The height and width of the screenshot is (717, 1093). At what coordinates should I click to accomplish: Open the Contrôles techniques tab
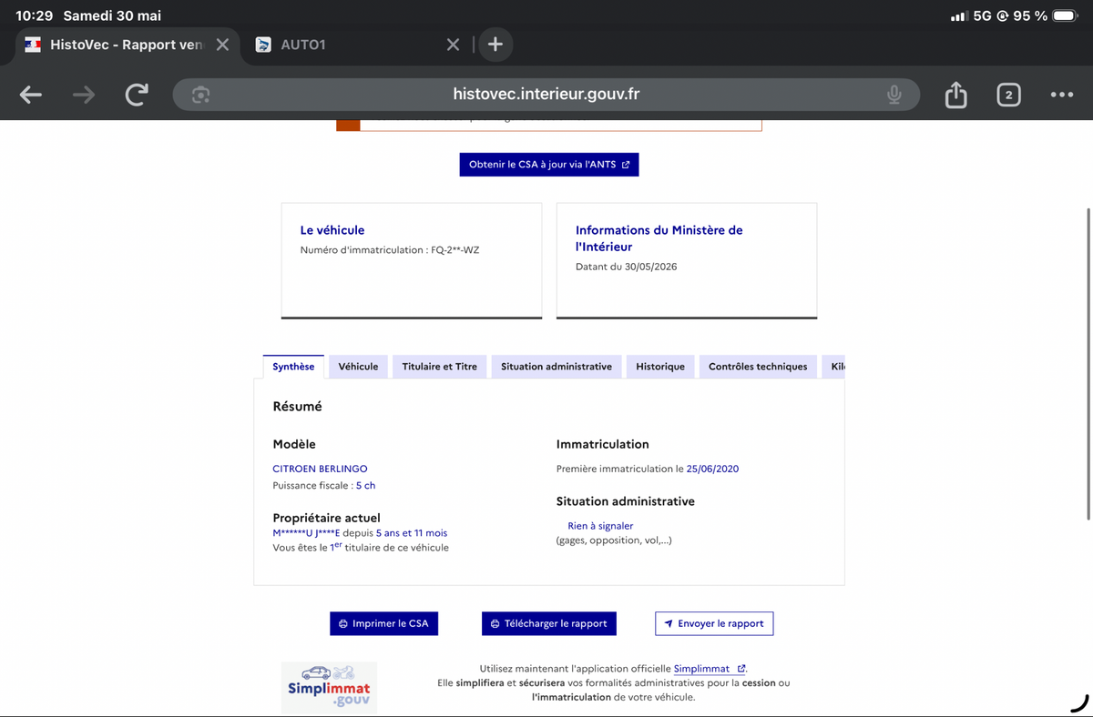click(x=758, y=367)
